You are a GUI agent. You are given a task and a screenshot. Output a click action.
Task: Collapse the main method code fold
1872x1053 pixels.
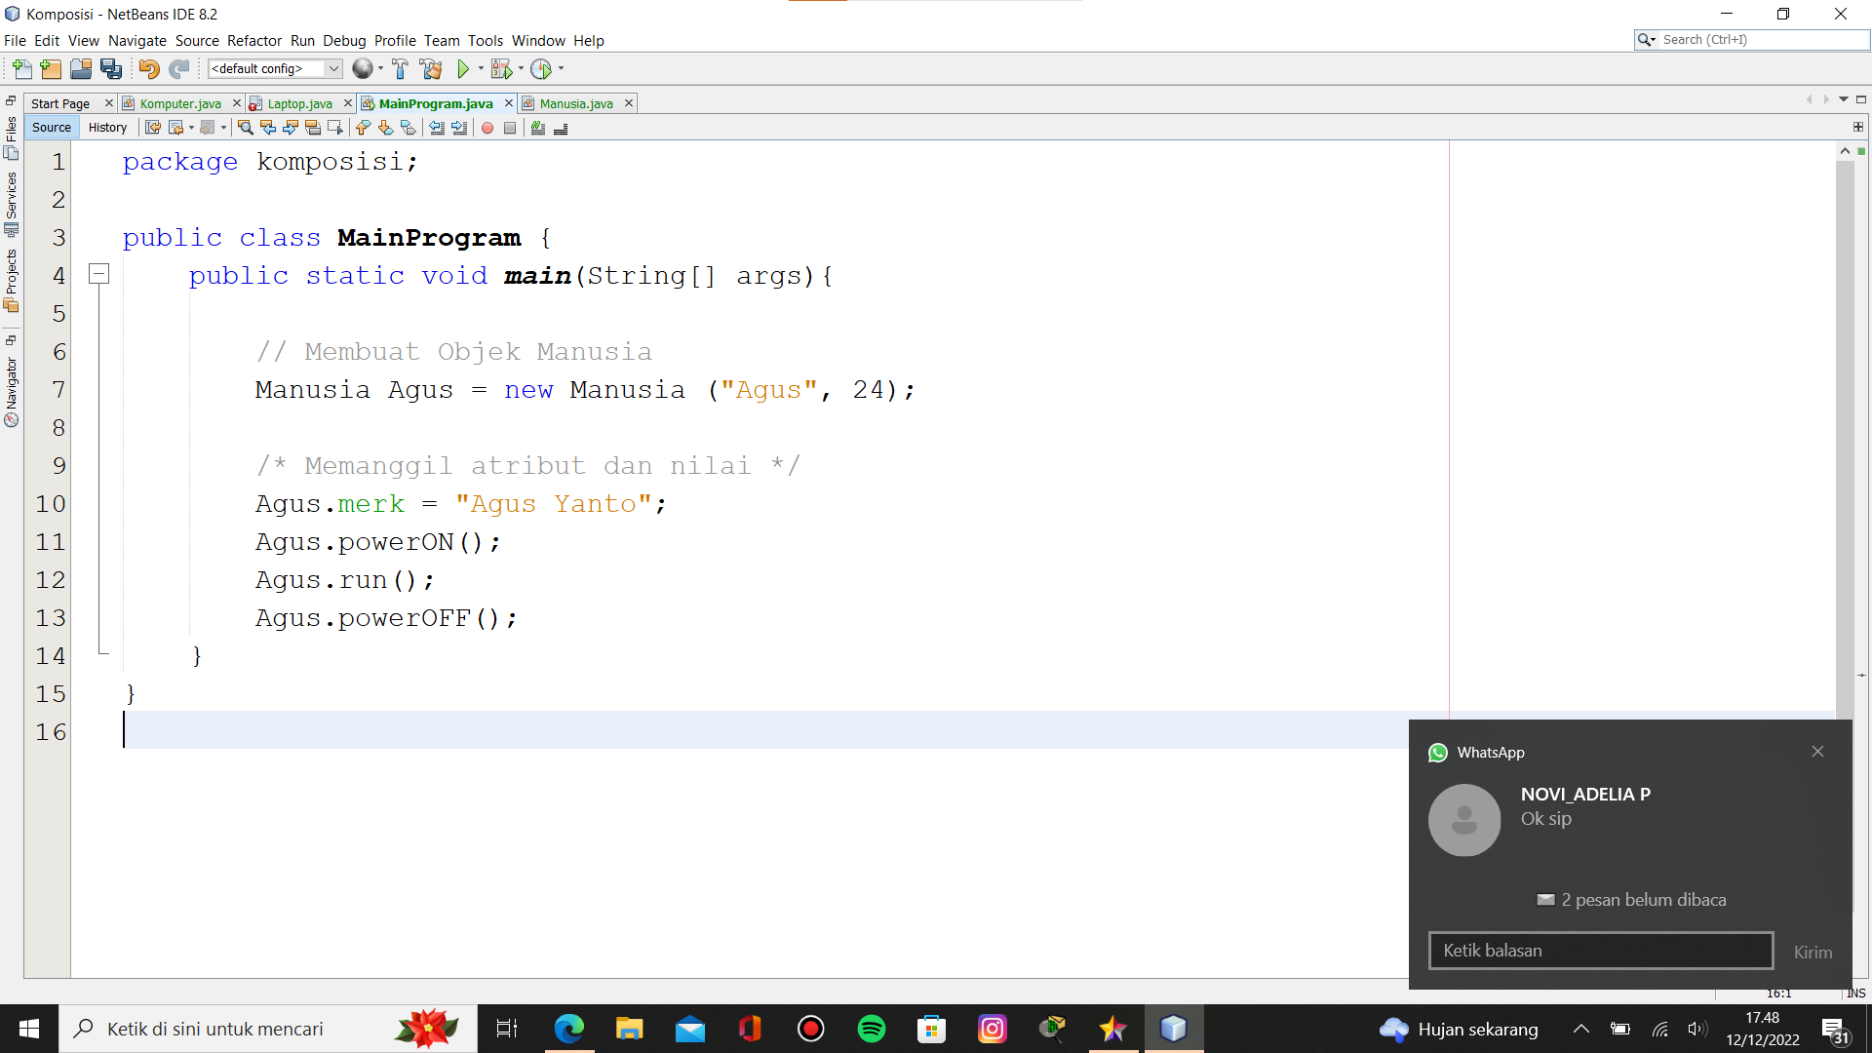click(98, 275)
